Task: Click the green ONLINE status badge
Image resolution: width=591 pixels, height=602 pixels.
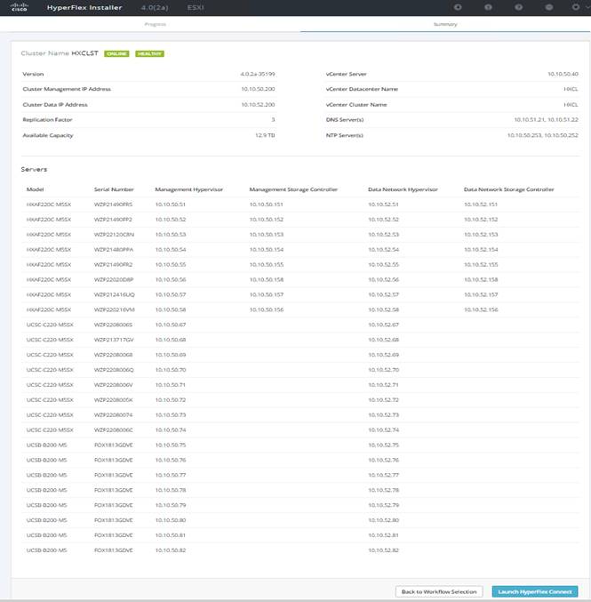Action: coord(116,53)
